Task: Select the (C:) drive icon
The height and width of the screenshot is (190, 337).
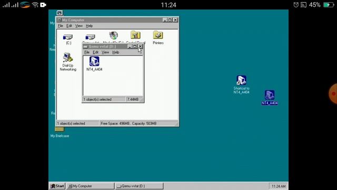Action: pos(68,37)
